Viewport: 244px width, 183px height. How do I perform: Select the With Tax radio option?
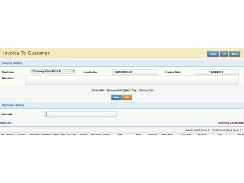pyautogui.click(x=124, y=90)
